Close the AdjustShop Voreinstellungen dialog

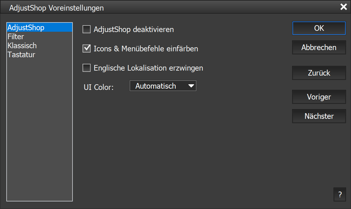pyautogui.click(x=344, y=7)
